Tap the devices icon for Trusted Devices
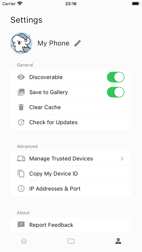 [x=21, y=159]
